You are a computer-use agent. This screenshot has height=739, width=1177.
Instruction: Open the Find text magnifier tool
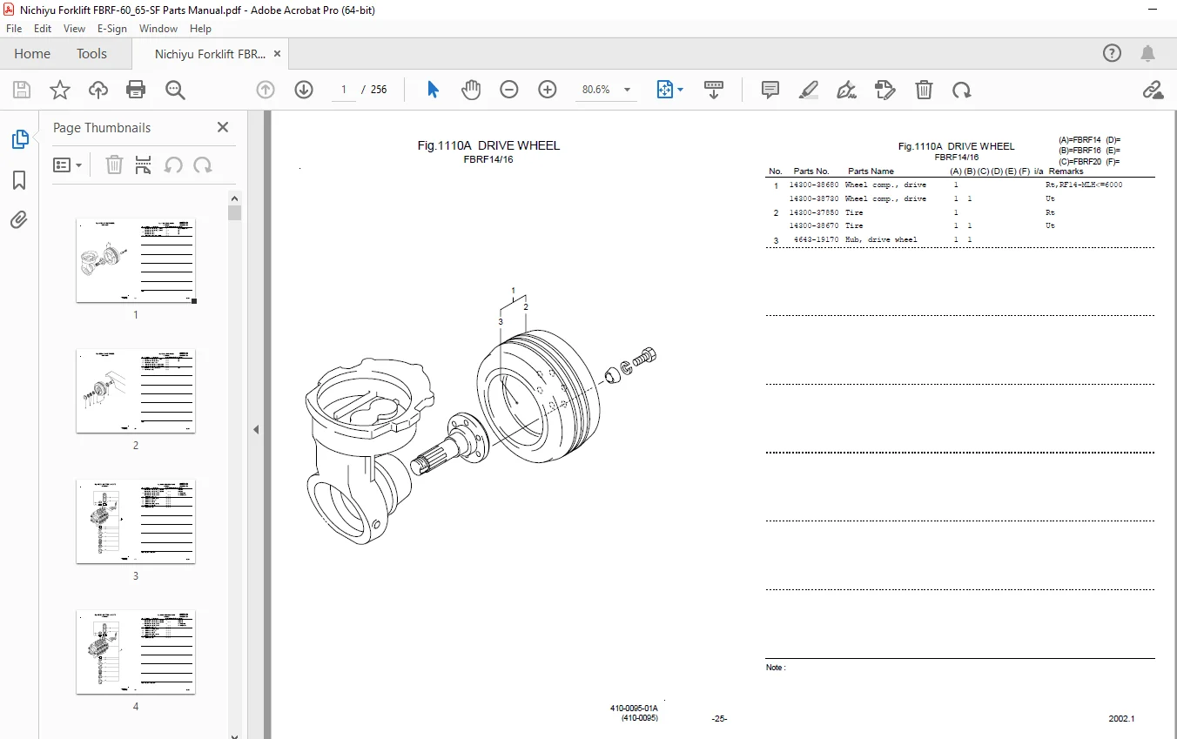pyautogui.click(x=175, y=90)
